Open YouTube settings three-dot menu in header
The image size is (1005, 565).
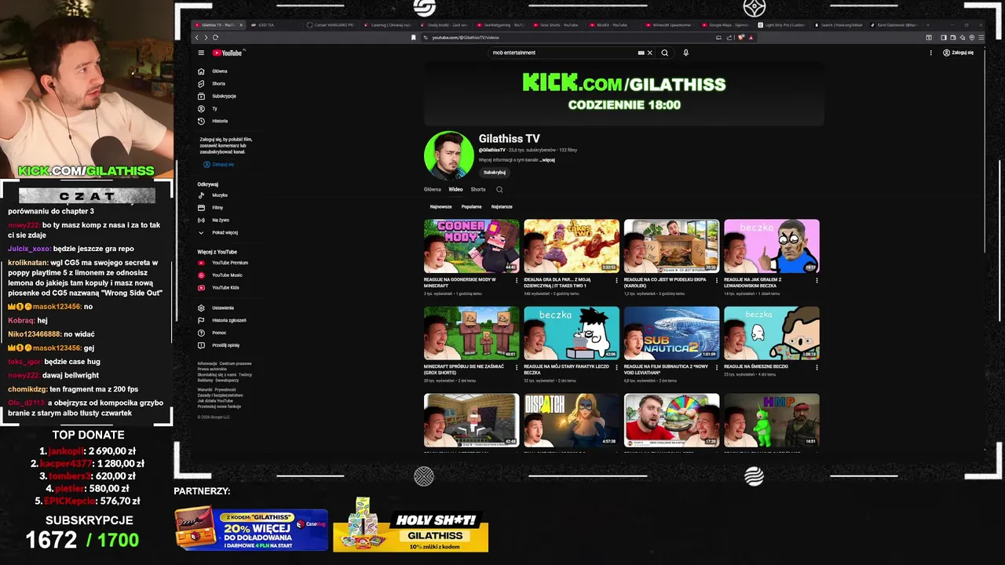(x=931, y=53)
